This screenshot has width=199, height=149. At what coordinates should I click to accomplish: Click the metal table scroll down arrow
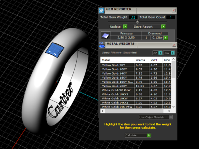coord(174,107)
